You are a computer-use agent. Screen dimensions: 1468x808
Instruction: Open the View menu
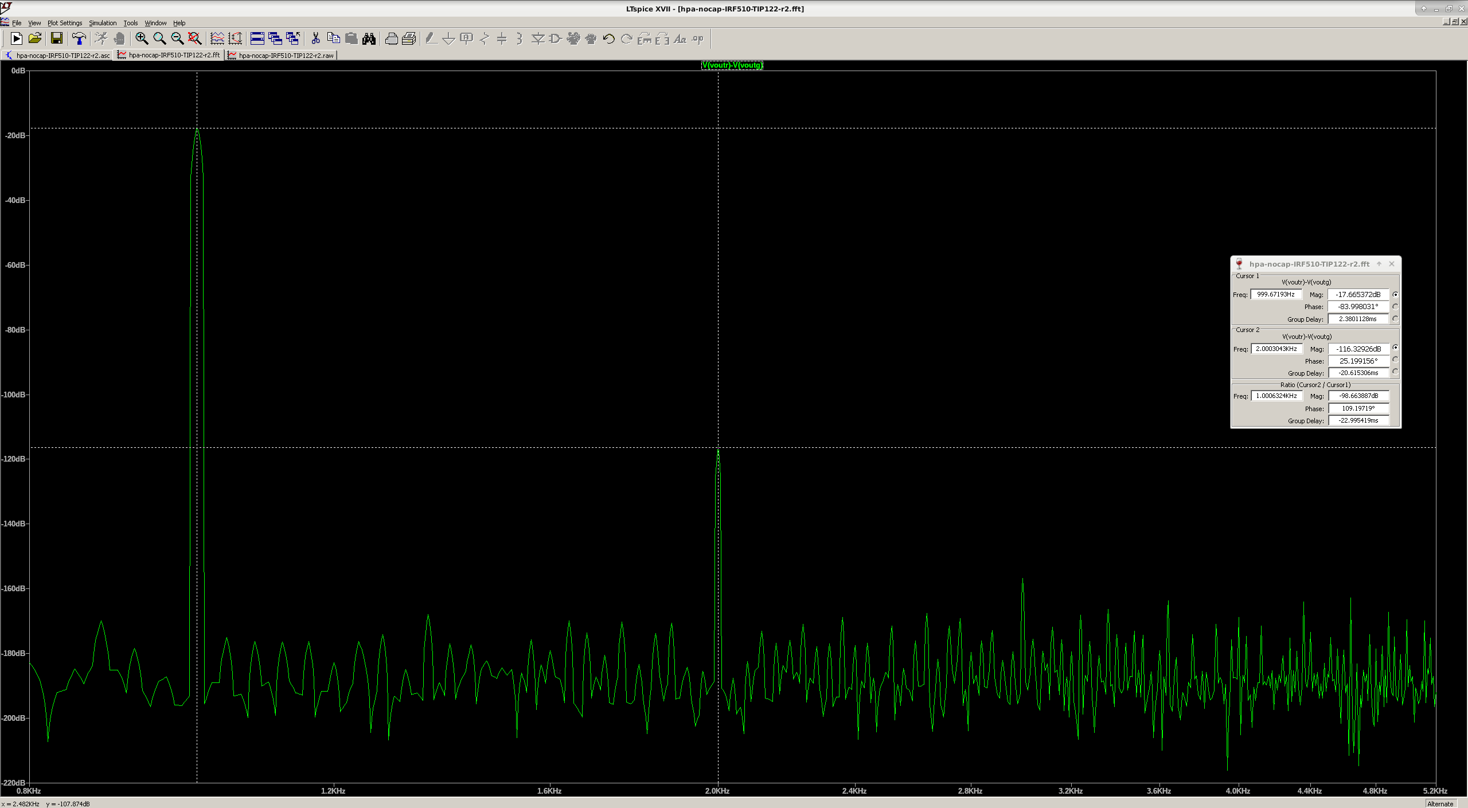click(x=34, y=23)
